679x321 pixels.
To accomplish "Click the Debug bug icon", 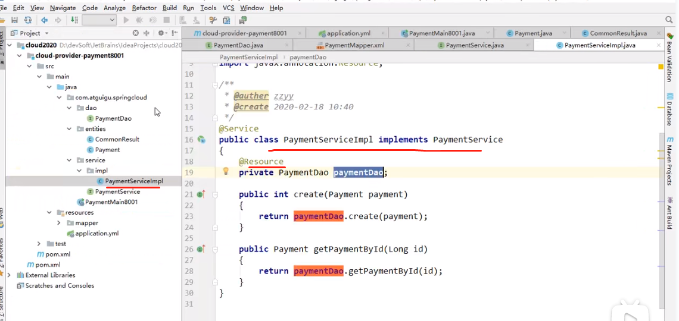I will pos(139,20).
